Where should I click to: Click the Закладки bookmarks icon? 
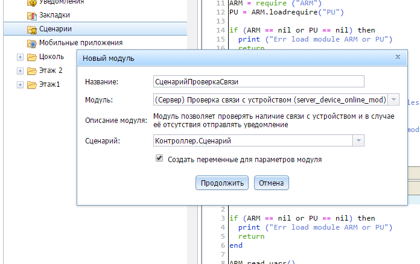pyautogui.click(x=32, y=16)
